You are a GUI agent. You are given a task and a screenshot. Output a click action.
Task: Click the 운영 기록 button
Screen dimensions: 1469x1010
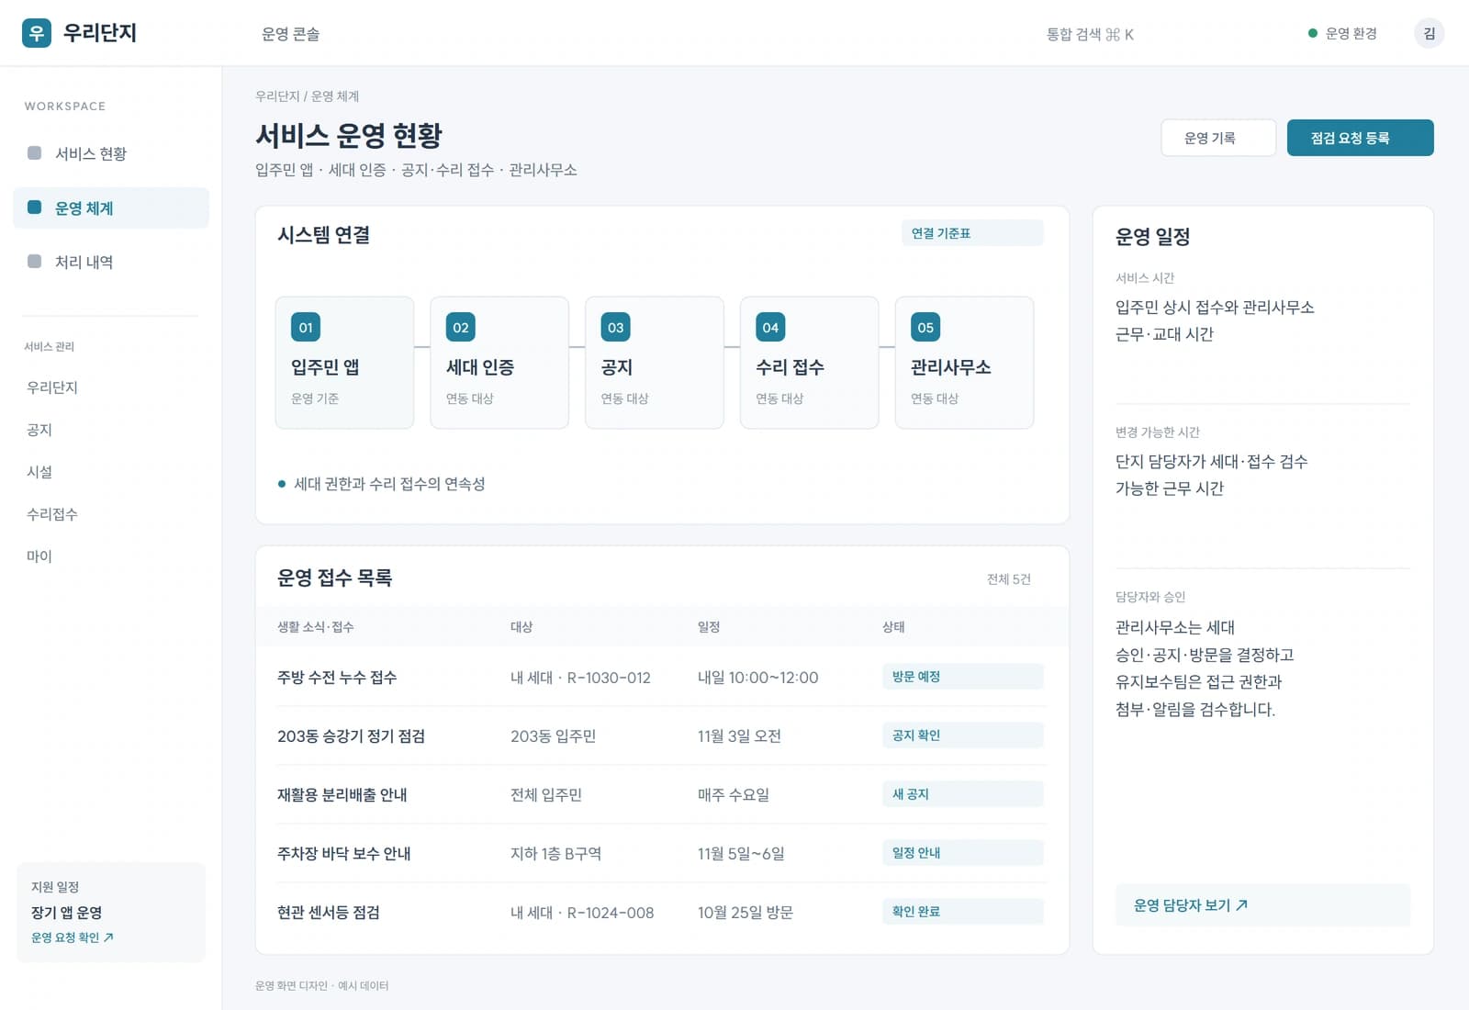(1218, 138)
